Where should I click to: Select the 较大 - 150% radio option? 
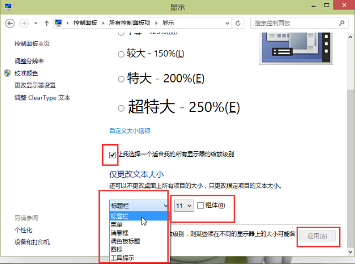pos(121,54)
